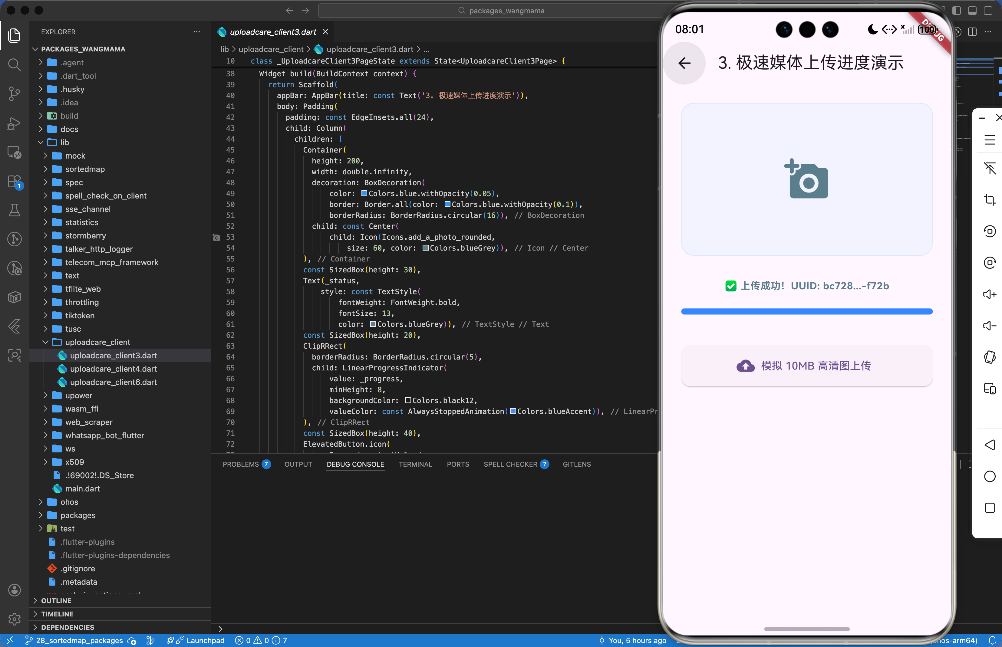Click blue color swatch on line 49
This screenshot has width=1002, height=647.
coord(364,194)
